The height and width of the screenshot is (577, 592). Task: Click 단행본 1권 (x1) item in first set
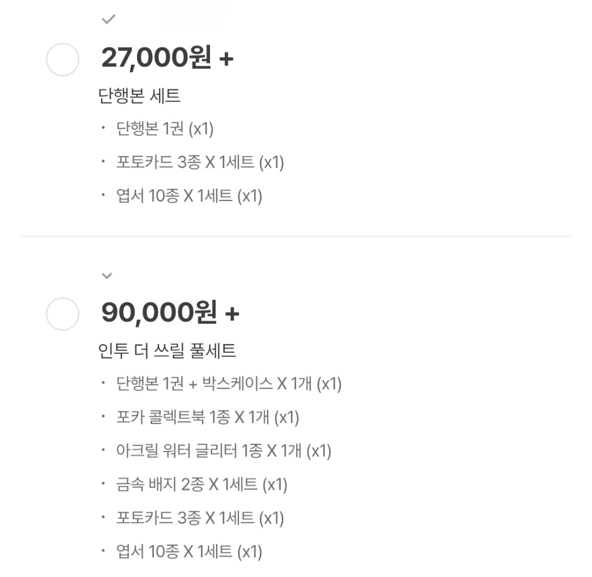tap(165, 129)
